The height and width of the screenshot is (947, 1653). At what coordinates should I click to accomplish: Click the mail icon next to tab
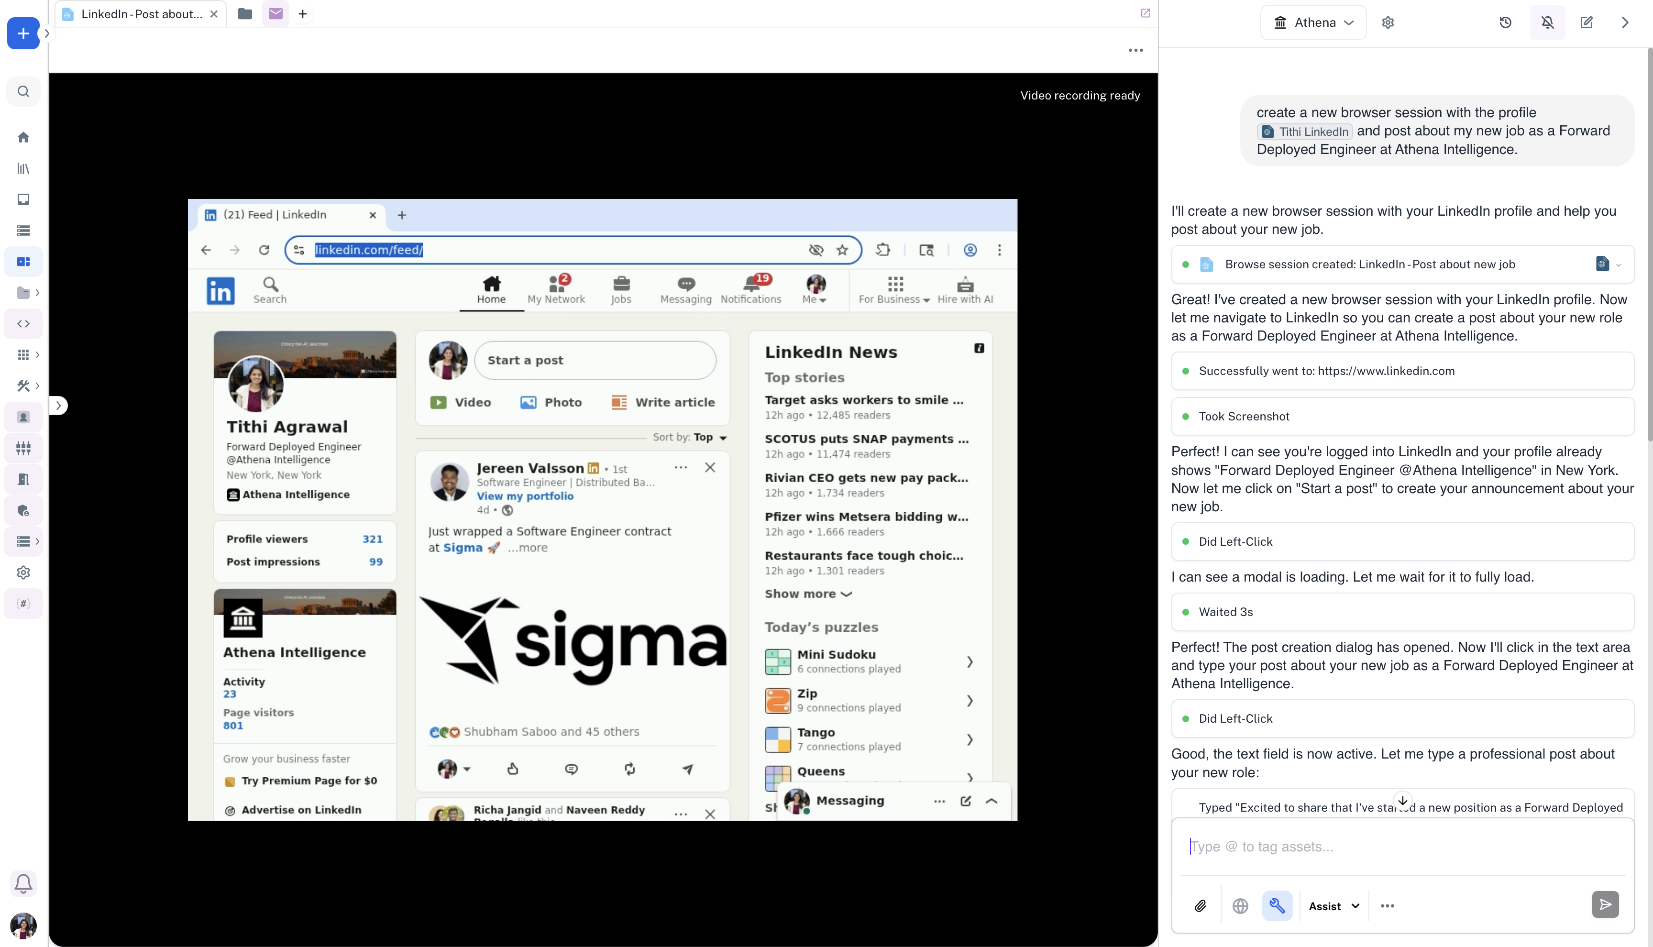275,14
